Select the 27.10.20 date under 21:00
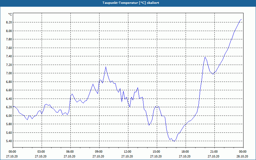The width and height of the screenshot is (256, 160). point(213,156)
